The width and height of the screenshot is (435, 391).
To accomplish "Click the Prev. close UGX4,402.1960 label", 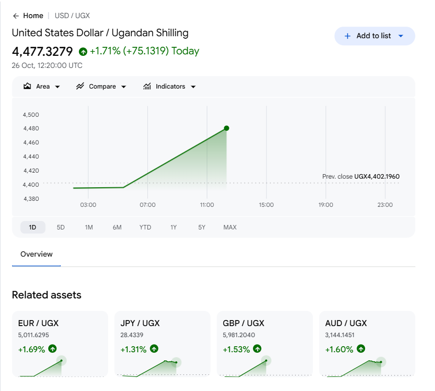I will click(361, 176).
